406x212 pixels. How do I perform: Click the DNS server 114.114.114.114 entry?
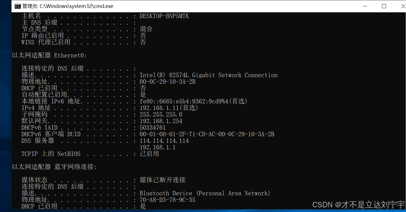[x=164, y=141]
